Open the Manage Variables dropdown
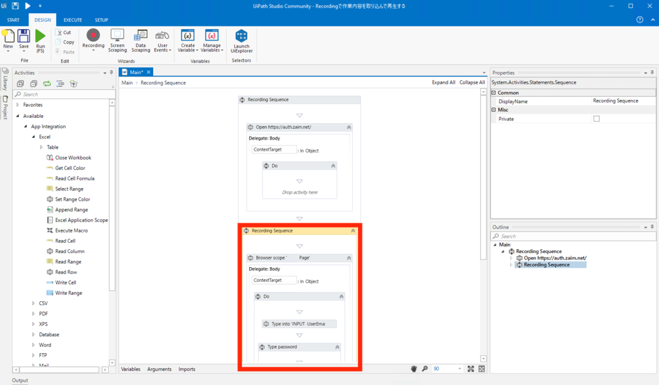The height and width of the screenshot is (385, 659). pyautogui.click(x=212, y=41)
